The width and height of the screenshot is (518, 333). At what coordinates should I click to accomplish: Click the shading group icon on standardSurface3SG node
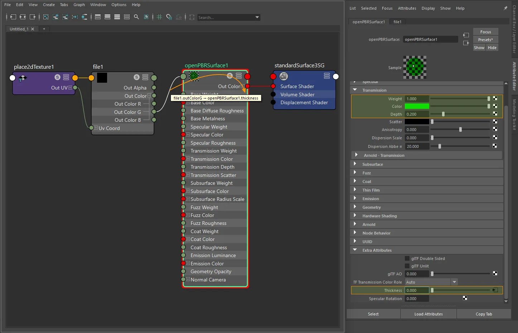click(x=284, y=76)
